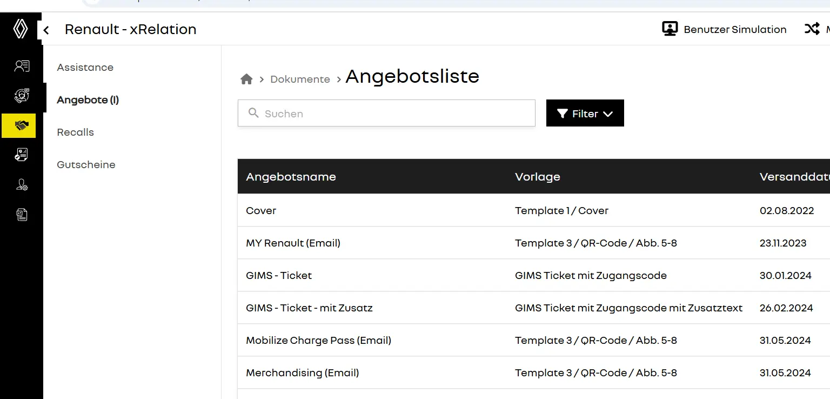Sort by Angebotsname column header
This screenshot has width=830, height=399.
(x=291, y=177)
